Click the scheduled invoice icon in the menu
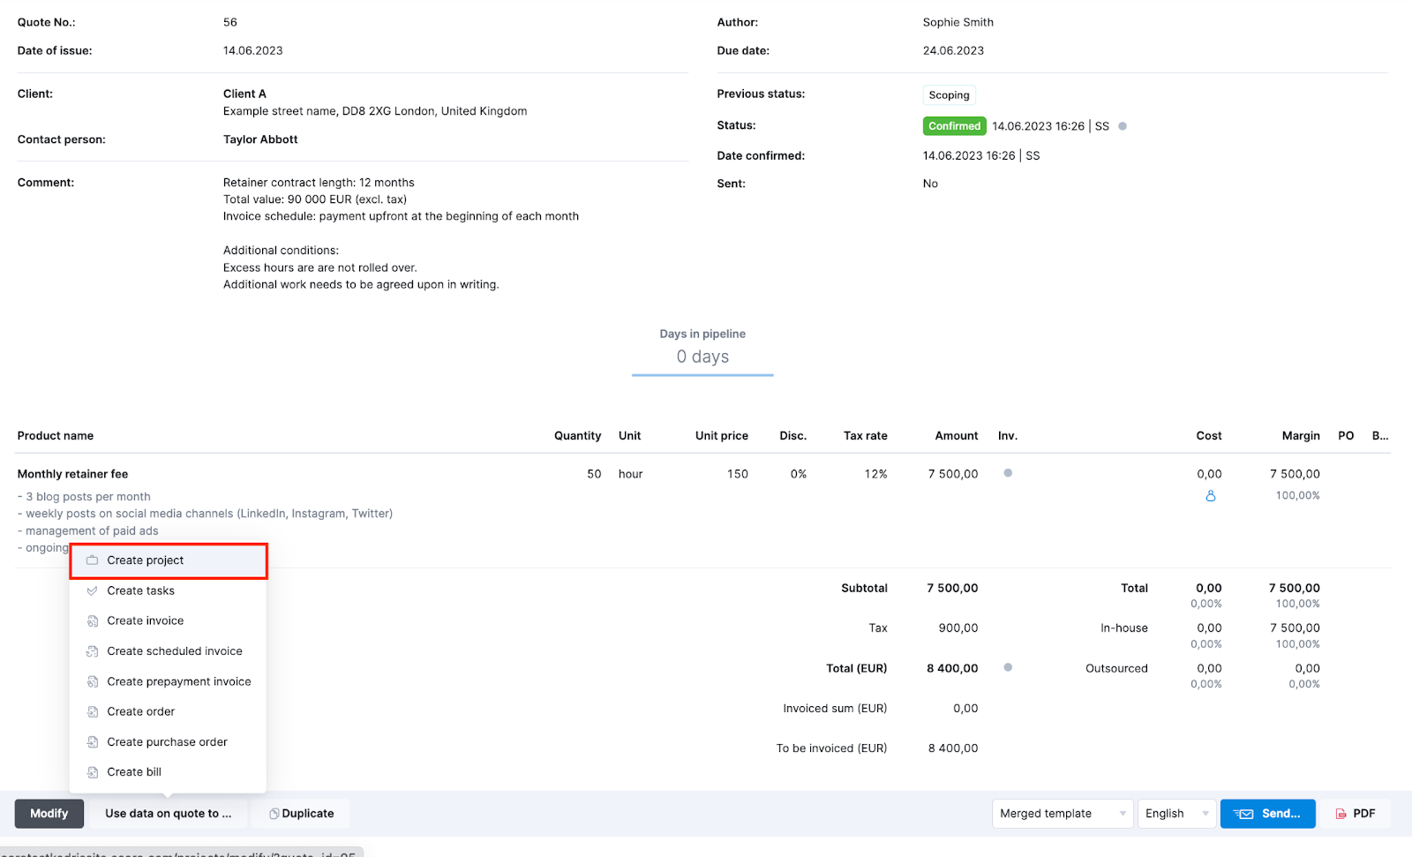Image resolution: width=1412 pixels, height=857 pixels. coord(92,650)
